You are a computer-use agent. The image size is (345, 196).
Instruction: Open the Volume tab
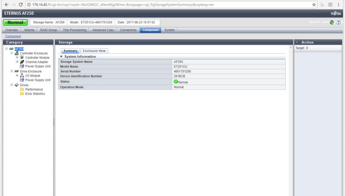pyautogui.click(x=29, y=30)
